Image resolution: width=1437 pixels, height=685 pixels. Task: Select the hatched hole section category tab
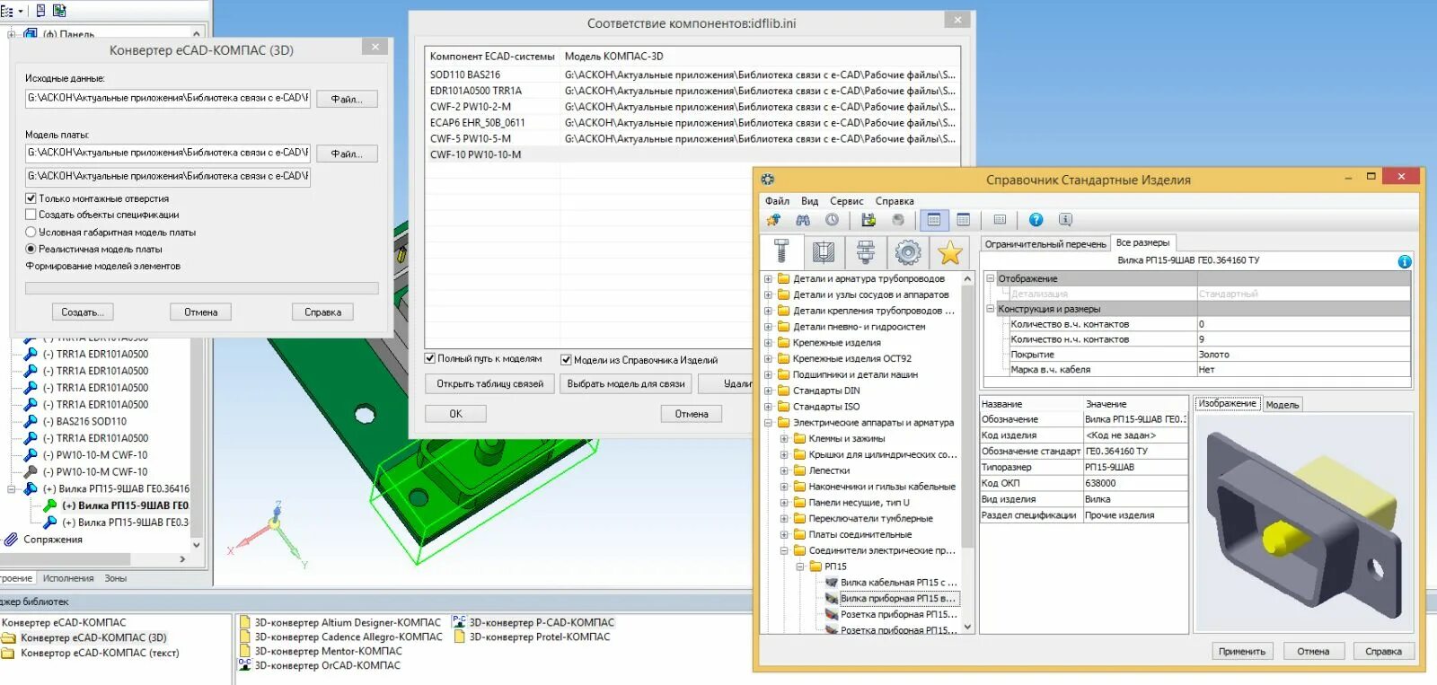click(824, 252)
